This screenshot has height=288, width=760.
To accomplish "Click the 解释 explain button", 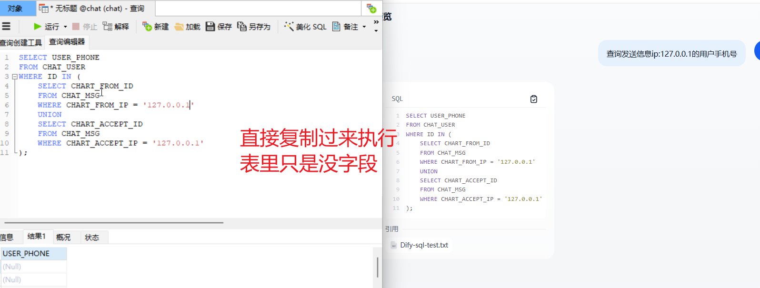I will tap(116, 27).
